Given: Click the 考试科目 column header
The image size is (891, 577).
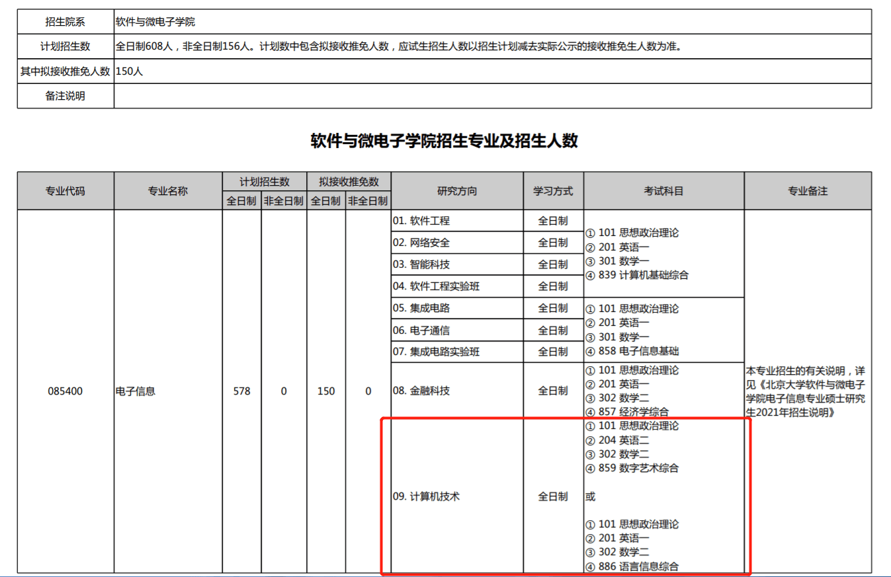Looking at the screenshot, I should pos(663,191).
